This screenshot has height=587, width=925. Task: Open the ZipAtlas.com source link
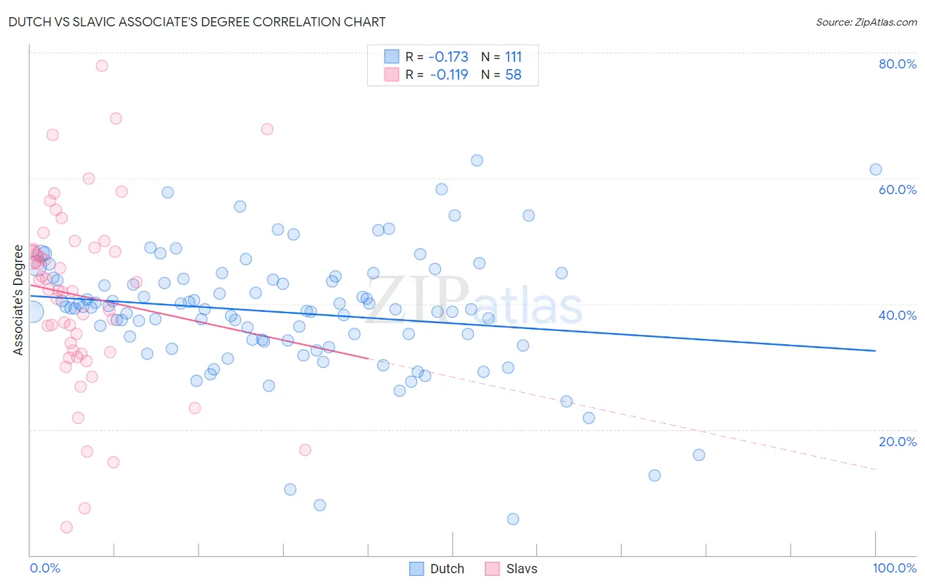coord(866,22)
